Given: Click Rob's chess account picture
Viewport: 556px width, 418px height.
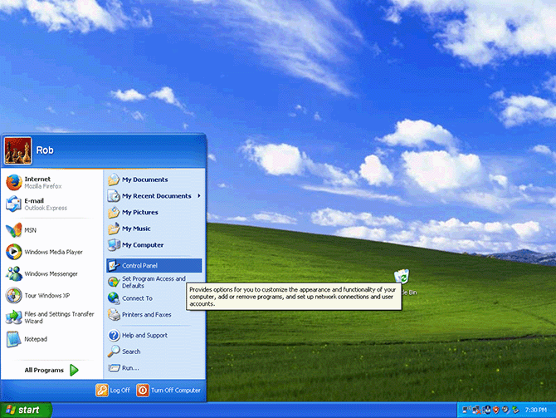Looking at the screenshot, I should click(x=17, y=150).
